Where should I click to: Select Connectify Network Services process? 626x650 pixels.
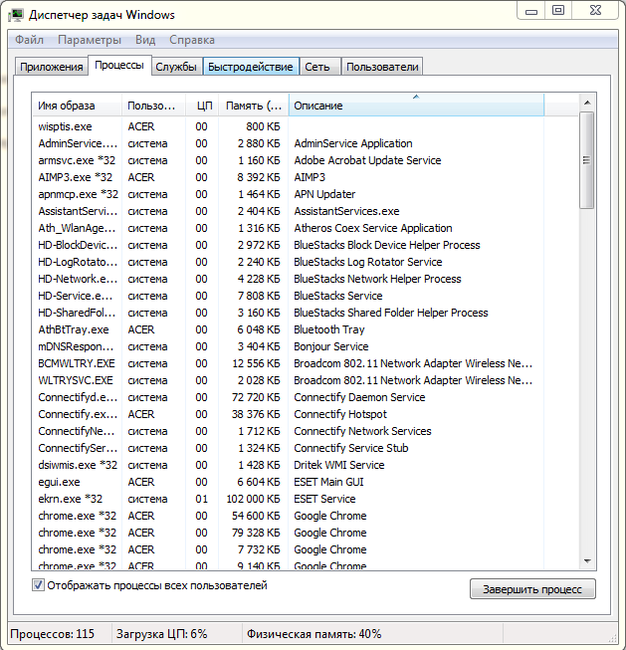tap(288, 431)
